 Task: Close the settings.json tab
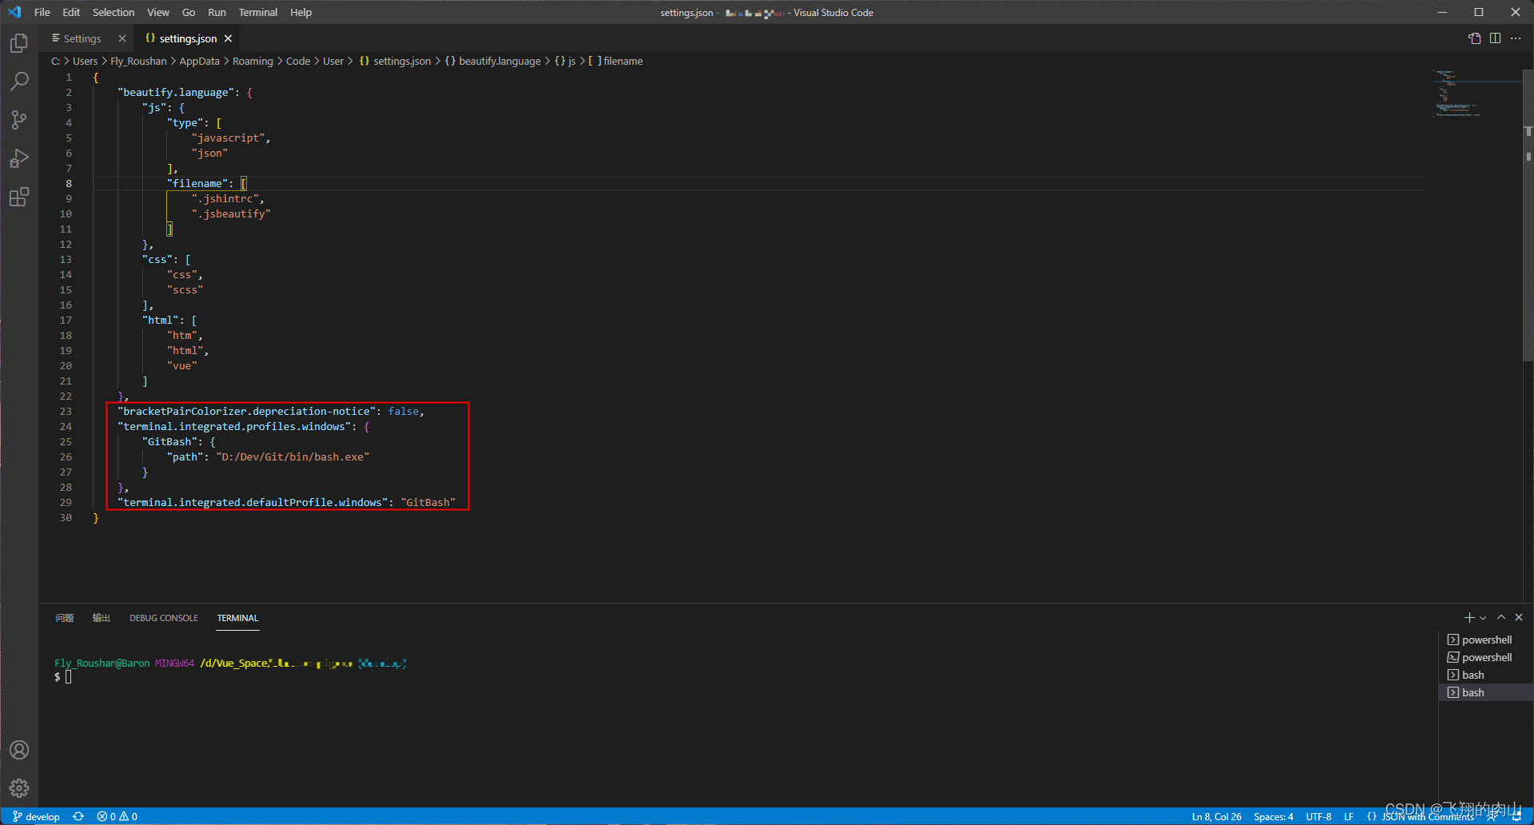point(229,38)
